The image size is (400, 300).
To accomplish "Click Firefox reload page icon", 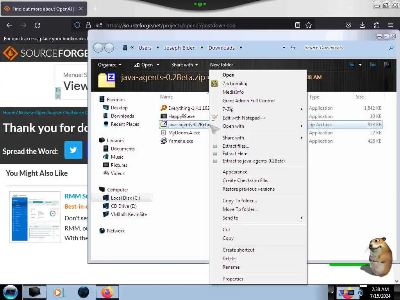I will click(x=37, y=25).
